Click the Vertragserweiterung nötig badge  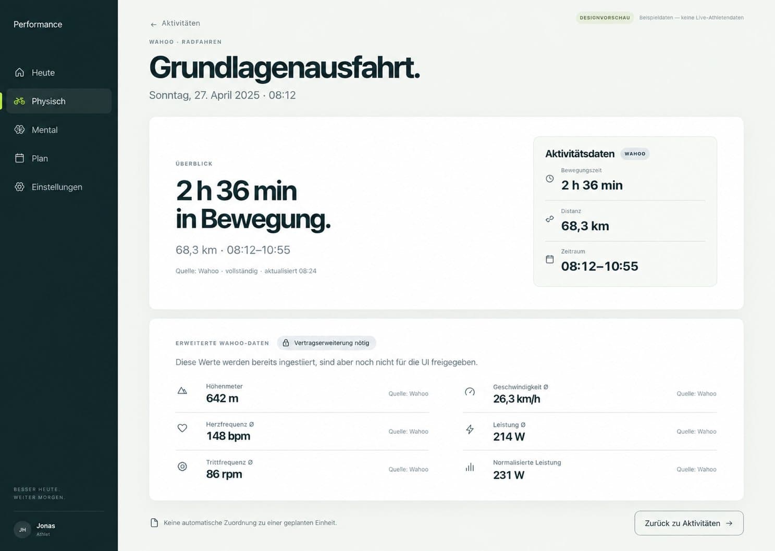click(x=327, y=343)
